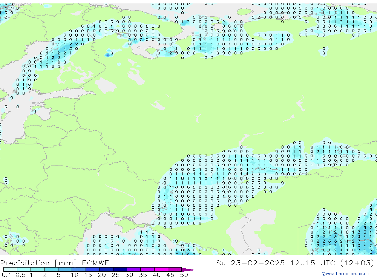Click the 0.1–0.5 mm lightest legend swatch
The width and height of the screenshot is (377, 277).
pyautogui.click(x=10, y=269)
